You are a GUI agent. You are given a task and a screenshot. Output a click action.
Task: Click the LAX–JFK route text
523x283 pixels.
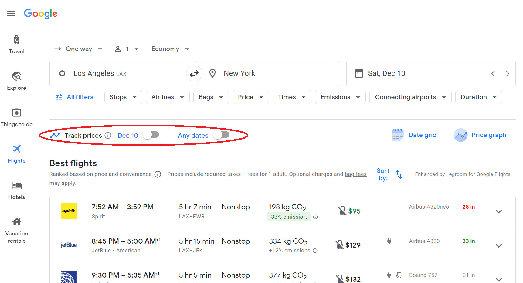(x=191, y=251)
